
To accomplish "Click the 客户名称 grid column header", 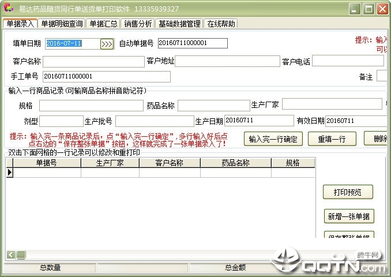I will [170, 163].
